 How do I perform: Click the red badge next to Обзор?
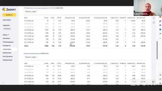tap(8, 35)
